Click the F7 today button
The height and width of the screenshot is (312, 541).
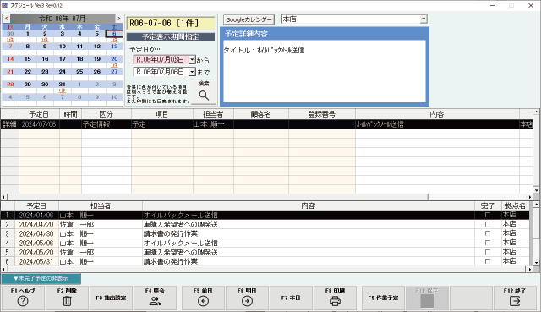click(291, 298)
